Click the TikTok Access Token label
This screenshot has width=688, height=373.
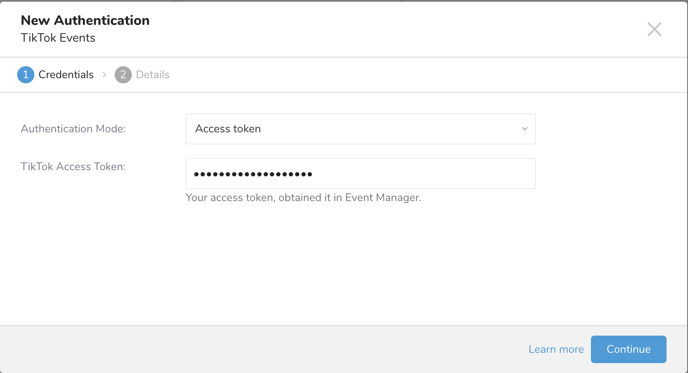73,167
